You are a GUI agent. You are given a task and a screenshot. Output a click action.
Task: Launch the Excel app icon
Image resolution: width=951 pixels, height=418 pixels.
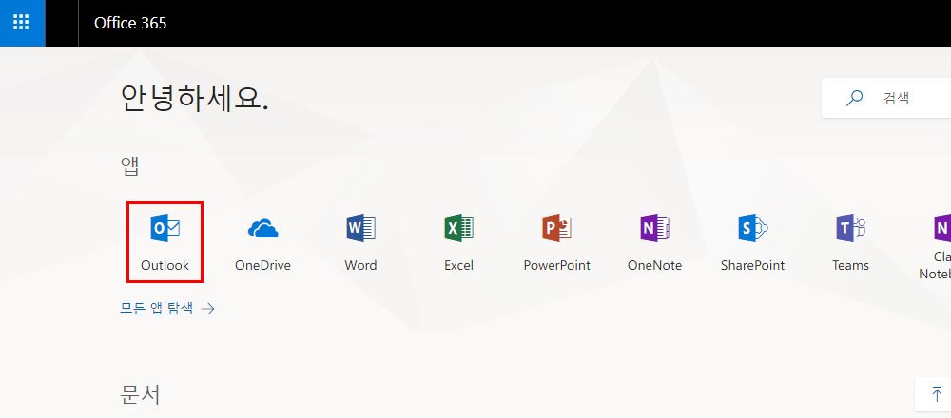[458, 228]
